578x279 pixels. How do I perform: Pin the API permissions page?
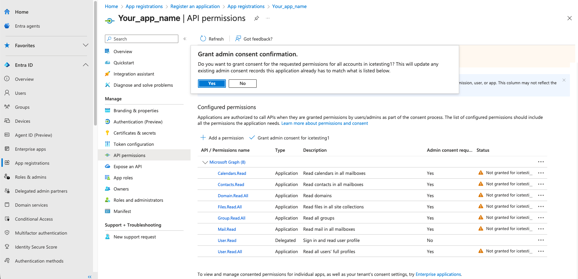pos(257,18)
